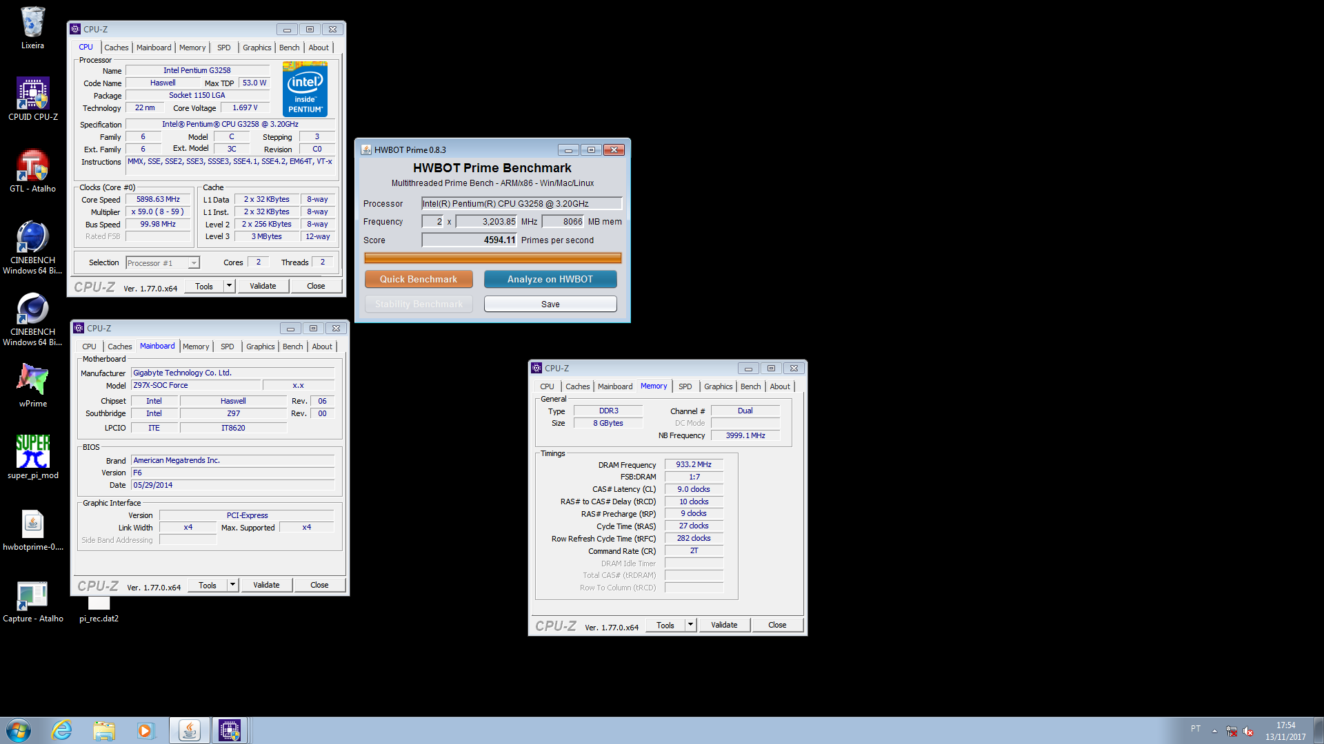1324x744 pixels.
Task: Switch to Caches tab in top CPU-Z window
Action: (117, 48)
